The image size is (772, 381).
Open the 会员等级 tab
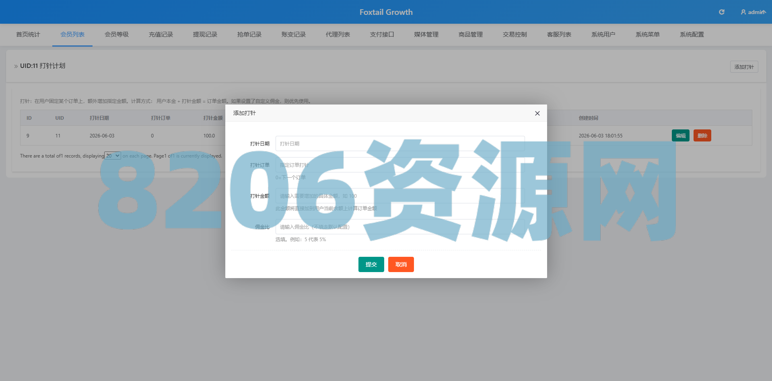[117, 35]
